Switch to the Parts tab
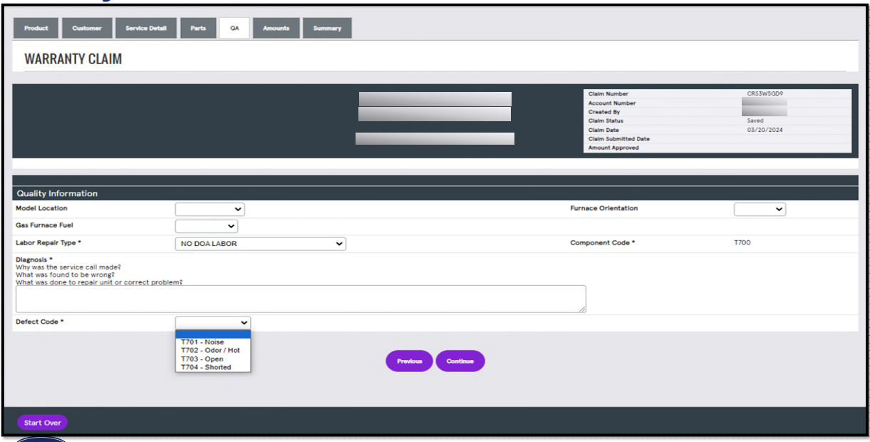Viewport: 870px width, 442px height. coord(198,28)
